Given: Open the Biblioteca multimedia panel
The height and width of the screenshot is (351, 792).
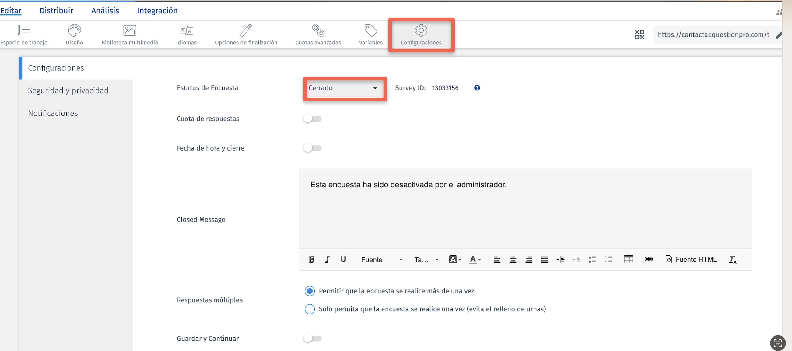Looking at the screenshot, I should click(x=129, y=34).
